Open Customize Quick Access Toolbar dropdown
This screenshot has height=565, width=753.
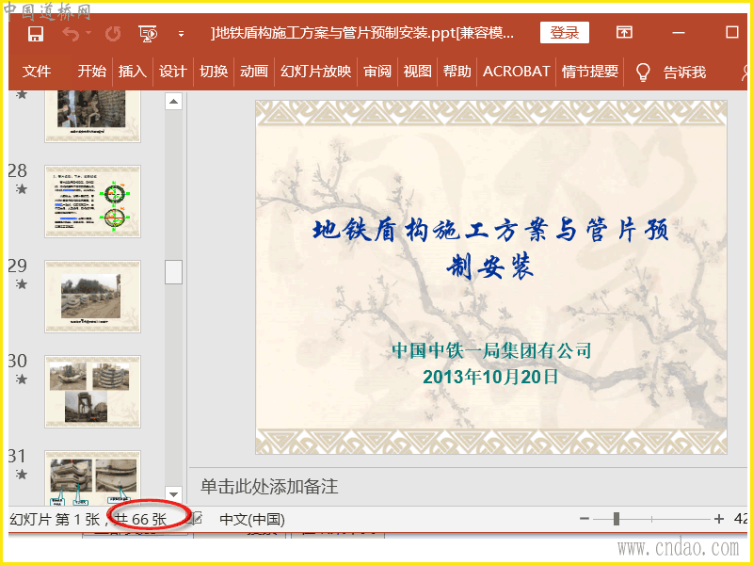pos(181,34)
